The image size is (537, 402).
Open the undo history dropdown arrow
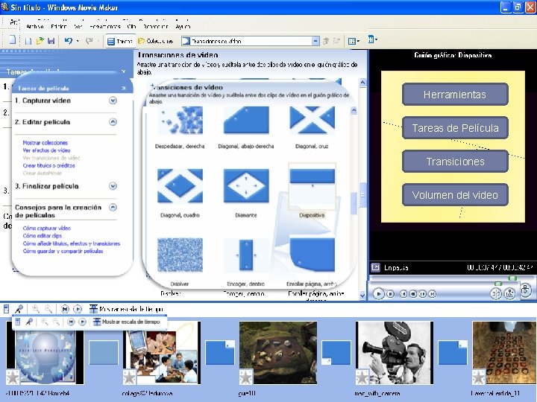[x=78, y=41]
